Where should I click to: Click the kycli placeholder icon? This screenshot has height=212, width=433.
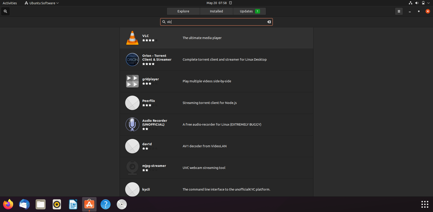[132, 189]
